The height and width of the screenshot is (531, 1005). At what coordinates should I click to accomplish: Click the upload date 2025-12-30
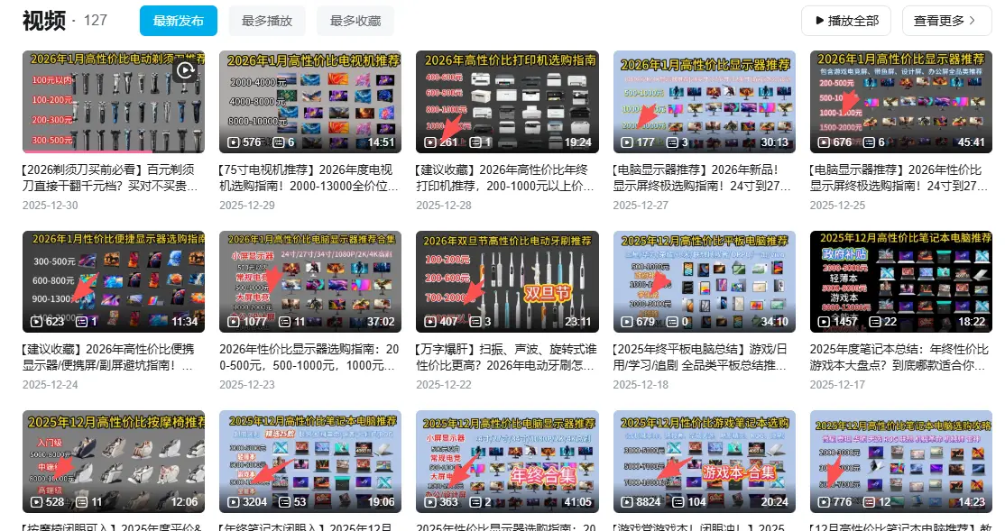tap(50, 205)
